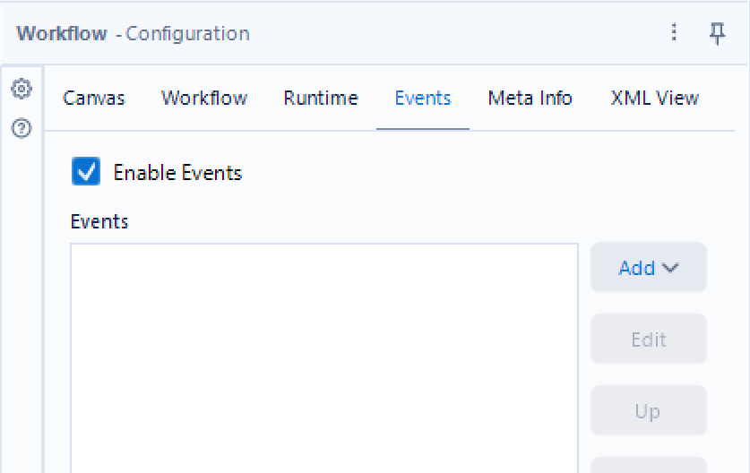Open the three-dot options menu

coord(675,33)
